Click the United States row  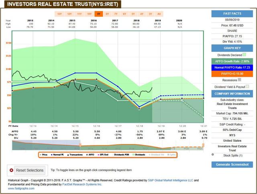tap(232, 140)
